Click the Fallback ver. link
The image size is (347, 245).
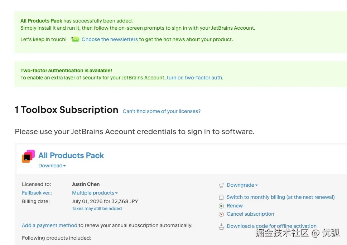[37, 193]
